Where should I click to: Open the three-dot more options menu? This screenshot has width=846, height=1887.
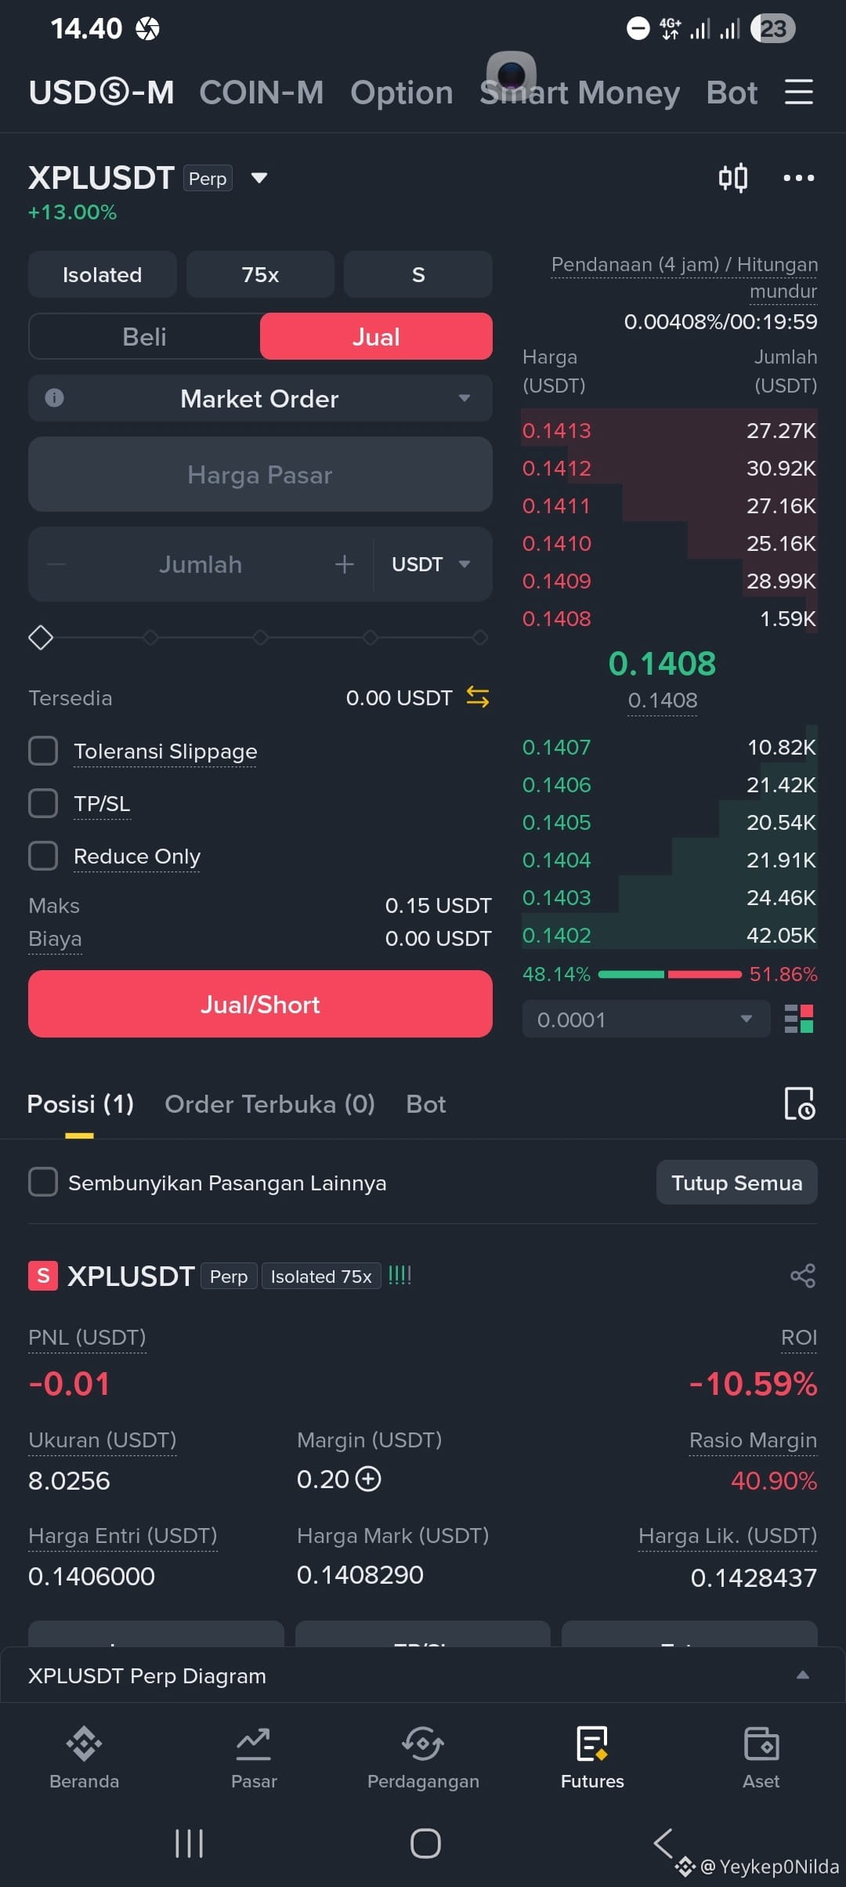tap(799, 178)
